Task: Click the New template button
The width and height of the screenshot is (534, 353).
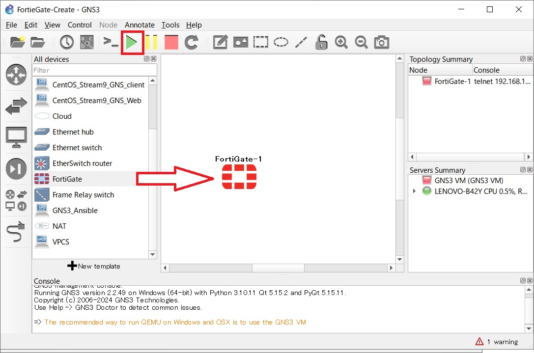Action: [94, 266]
